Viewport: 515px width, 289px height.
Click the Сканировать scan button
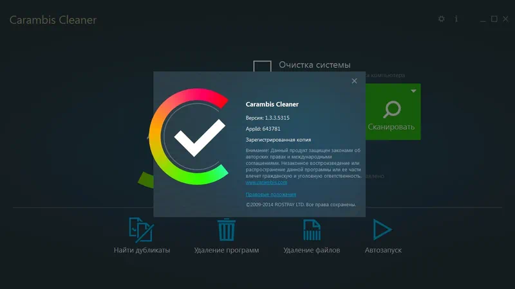(x=393, y=112)
